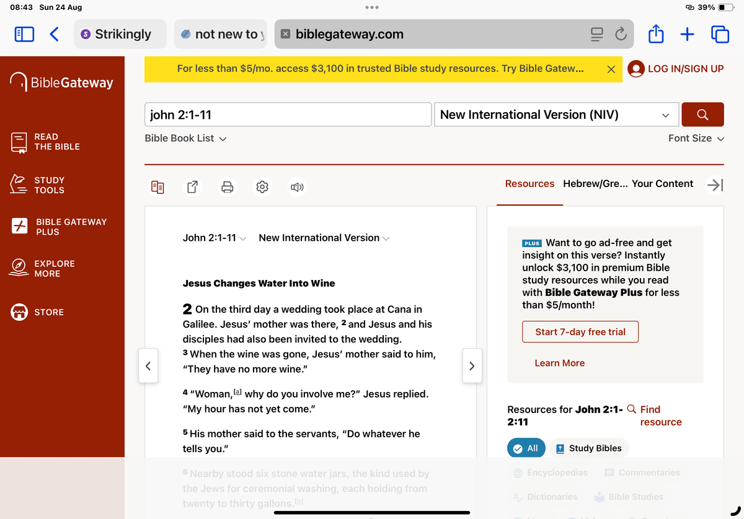Open footnote [a] after 'Woman'
This screenshot has height=519, width=744.
237,392
